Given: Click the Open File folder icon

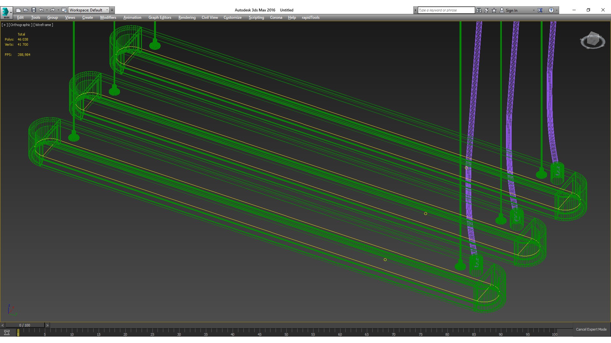Looking at the screenshot, I should (x=26, y=10).
